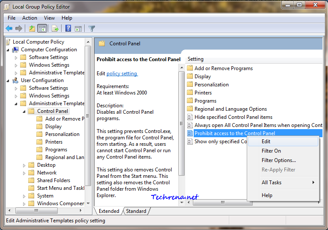Collapse the Computer Configuration node
328x230 pixels.
click(8, 50)
